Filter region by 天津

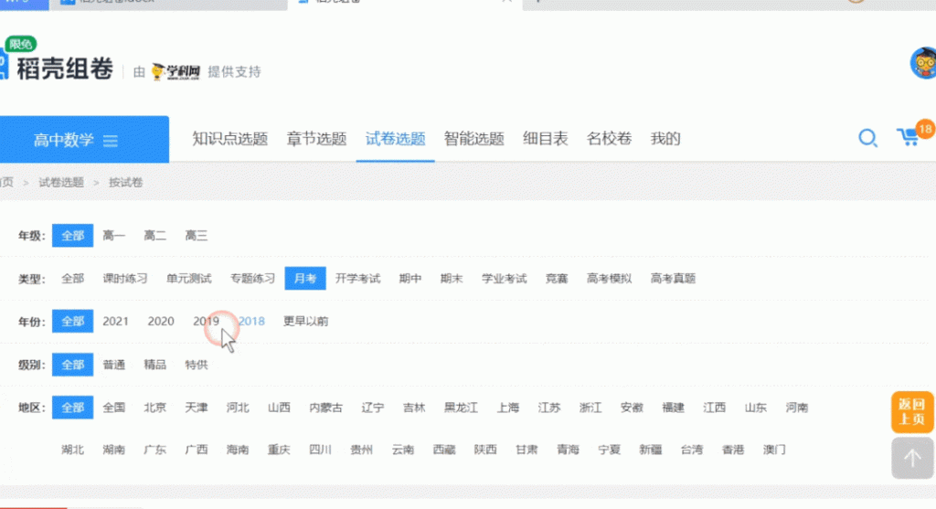coord(196,408)
